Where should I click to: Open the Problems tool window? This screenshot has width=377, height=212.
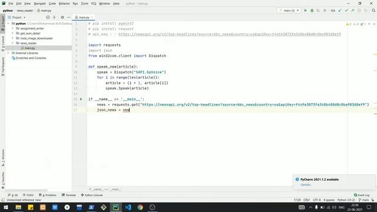48,195
